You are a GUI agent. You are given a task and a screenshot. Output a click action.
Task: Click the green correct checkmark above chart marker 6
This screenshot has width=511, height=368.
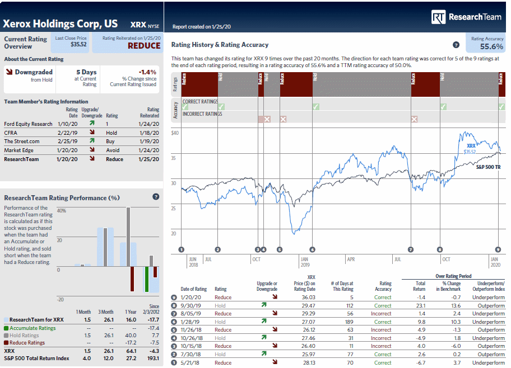click(316, 107)
